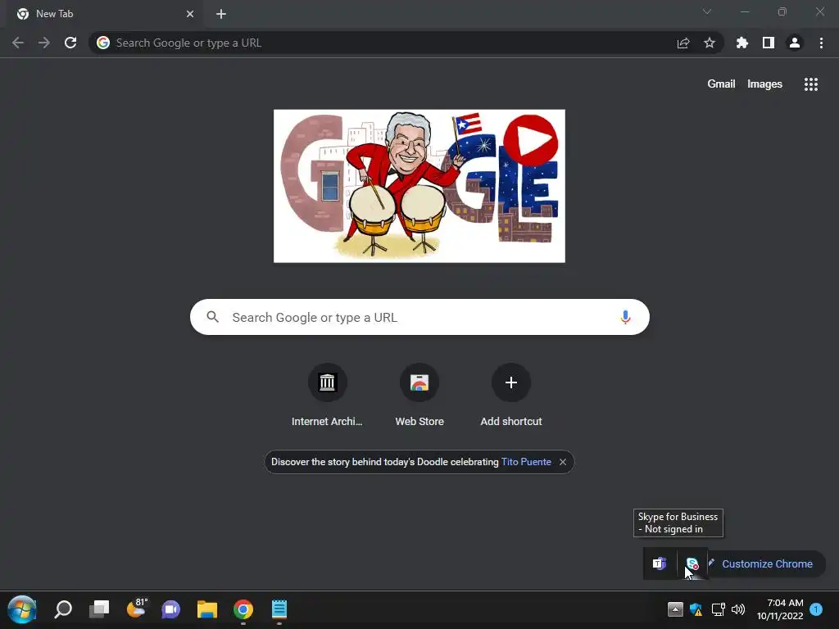Expand the tab search chevron
The width and height of the screenshot is (839, 629).
pos(707,11)
